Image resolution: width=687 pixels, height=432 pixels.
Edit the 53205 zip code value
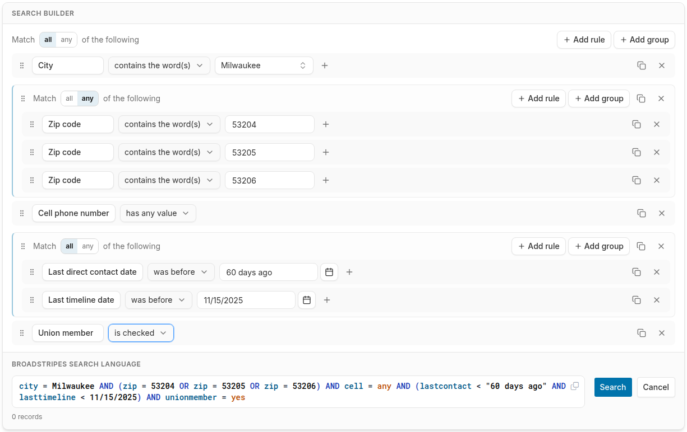point(270,152)
